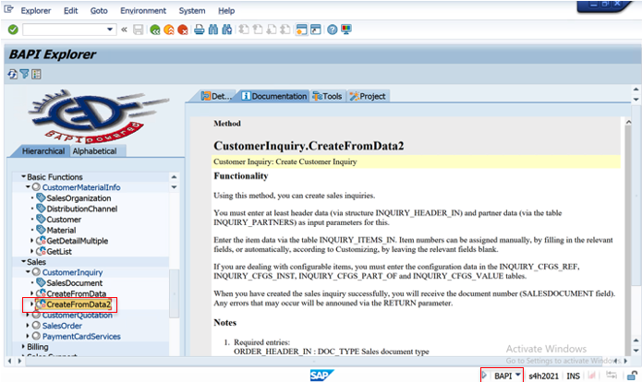Open the Project tab

(368, 96)
